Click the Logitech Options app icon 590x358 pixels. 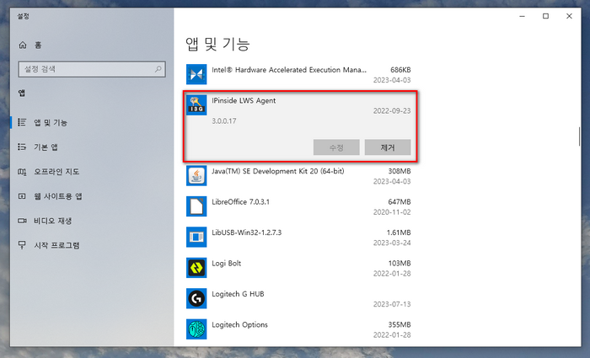pos(196,329)
